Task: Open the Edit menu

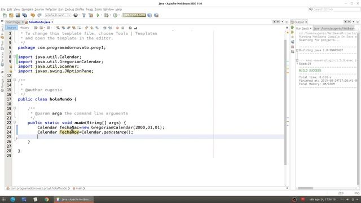Action: pyautogui.click(x=10, y=10)
